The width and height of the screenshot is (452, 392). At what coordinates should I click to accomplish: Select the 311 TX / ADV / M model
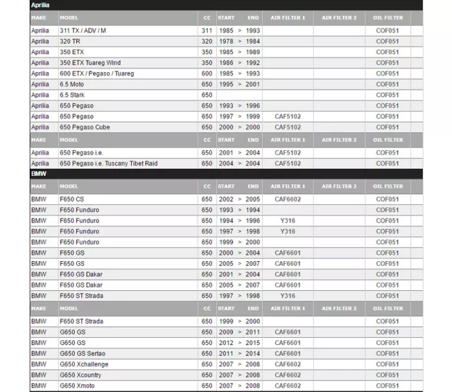coord(83,31)
